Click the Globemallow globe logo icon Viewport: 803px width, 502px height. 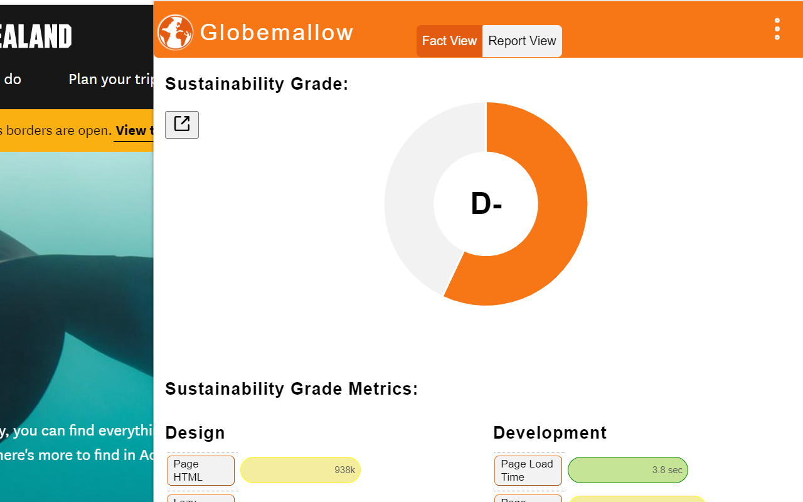(x=176, y=33)
